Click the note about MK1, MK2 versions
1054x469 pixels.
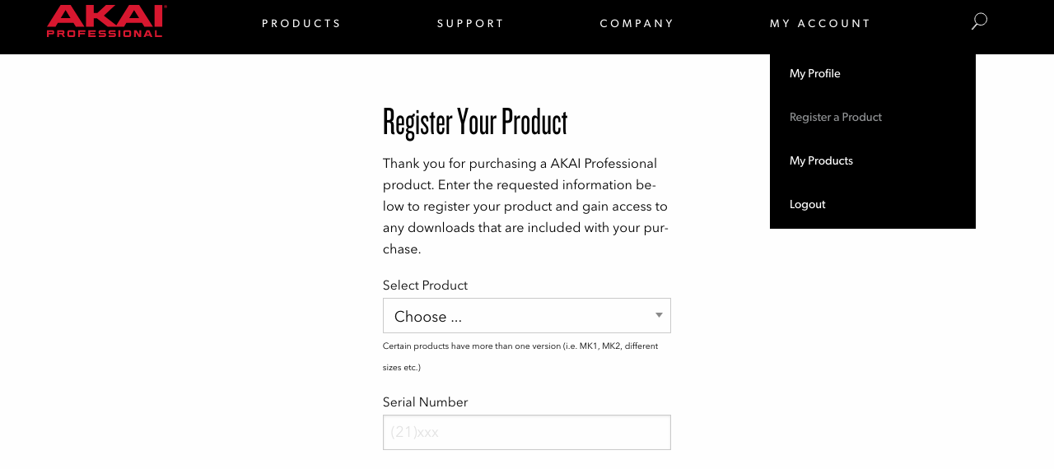coord(520,356)
